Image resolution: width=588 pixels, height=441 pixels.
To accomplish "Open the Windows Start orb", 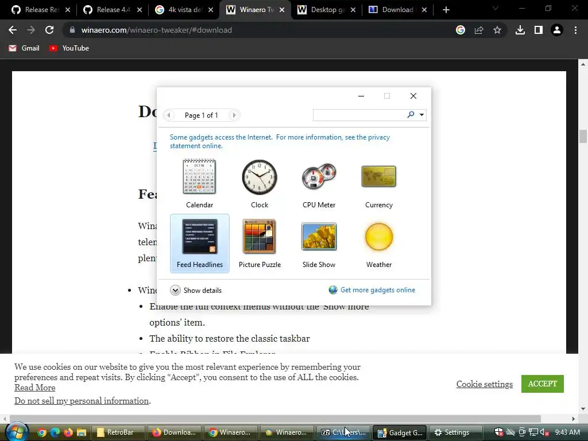I will [x=17, y=432].
